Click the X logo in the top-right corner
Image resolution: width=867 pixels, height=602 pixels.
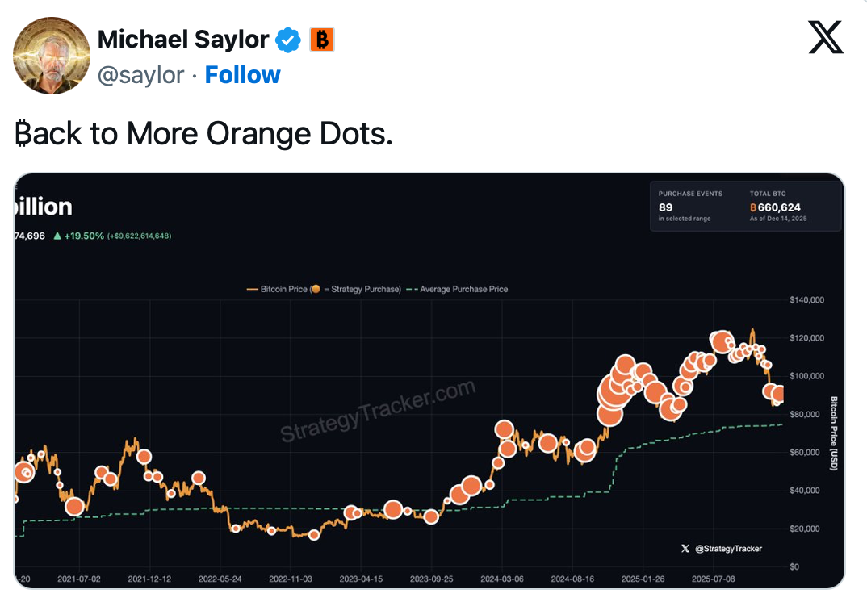pyautogui.click(x=826, y=36)
